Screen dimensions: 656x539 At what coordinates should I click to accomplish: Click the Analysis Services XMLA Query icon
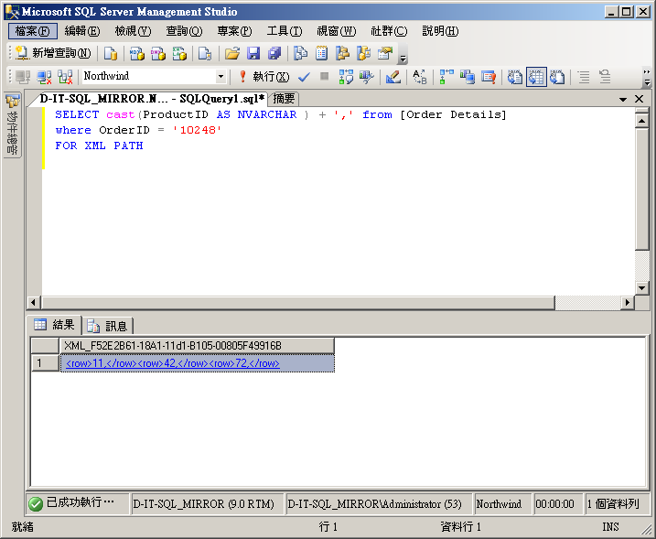[179, 53]
